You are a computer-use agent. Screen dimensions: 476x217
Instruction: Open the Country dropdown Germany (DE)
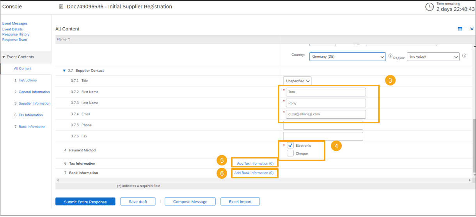point(348,57)
